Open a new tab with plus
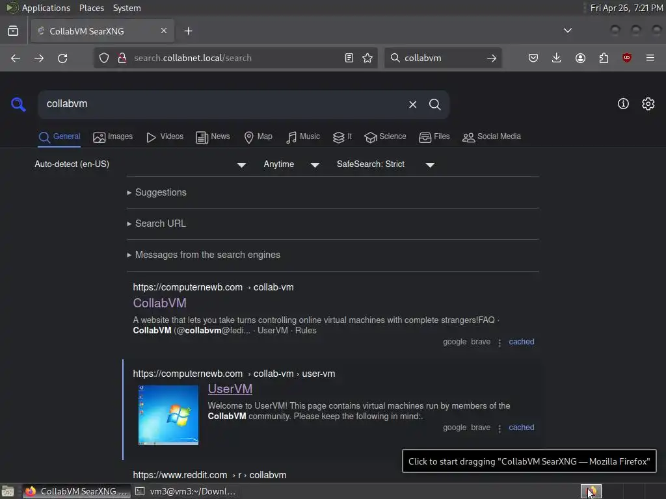Image resolution: width=666 pixels, height=499 pixels. (188, 31)
